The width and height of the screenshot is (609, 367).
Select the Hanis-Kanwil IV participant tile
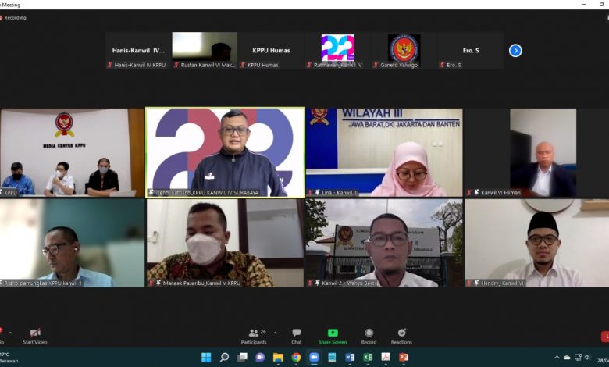pyautogui.click(x=139, y=51)
